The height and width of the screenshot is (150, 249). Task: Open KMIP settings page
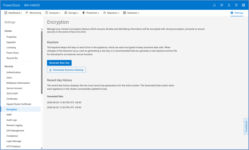9,115
